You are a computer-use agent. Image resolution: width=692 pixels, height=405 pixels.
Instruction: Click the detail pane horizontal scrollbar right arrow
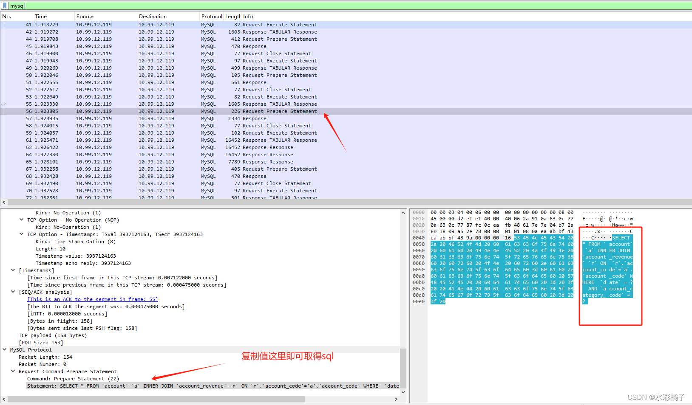point(396,399)
